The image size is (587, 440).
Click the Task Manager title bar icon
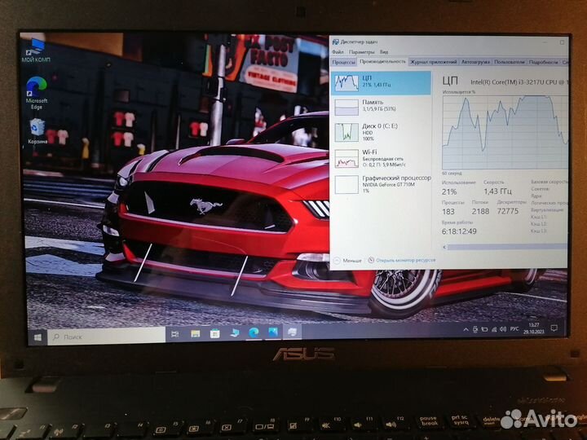(x=335, y=42)
